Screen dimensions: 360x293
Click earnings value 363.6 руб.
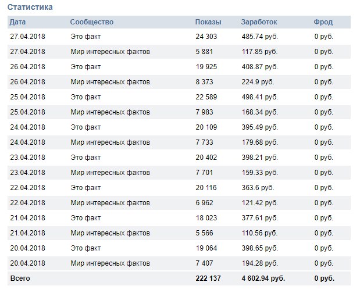click(x=258, y=188)
